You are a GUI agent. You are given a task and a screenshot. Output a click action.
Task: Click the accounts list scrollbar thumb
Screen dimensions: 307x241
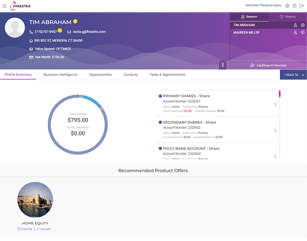click(280, 94)
